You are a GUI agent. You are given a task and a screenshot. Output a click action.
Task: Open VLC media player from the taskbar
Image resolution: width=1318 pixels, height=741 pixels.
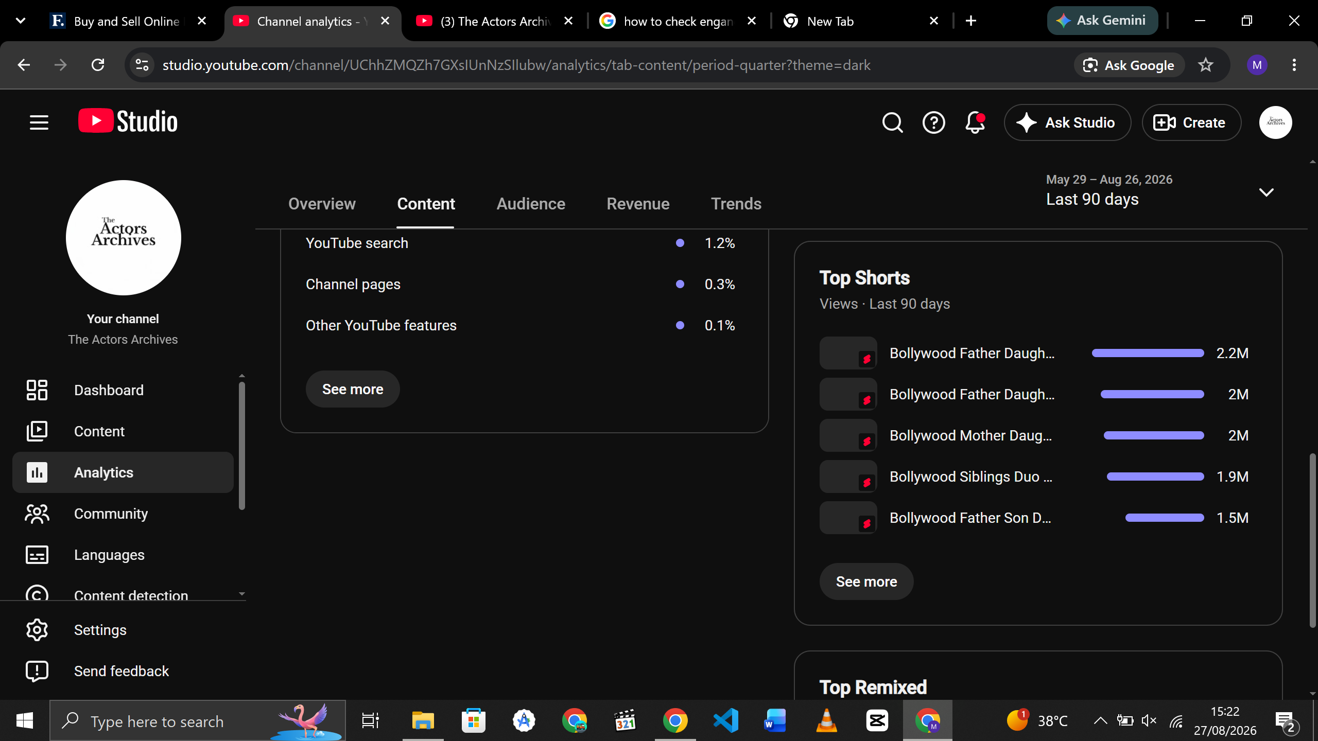coord(827,720)
